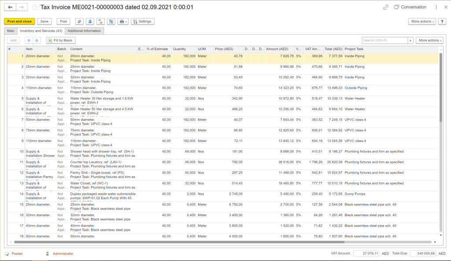Viewport: 451px width, 261px height.
Task: Click the horizontal scrollbar thumb under the table
Action: 179,242
